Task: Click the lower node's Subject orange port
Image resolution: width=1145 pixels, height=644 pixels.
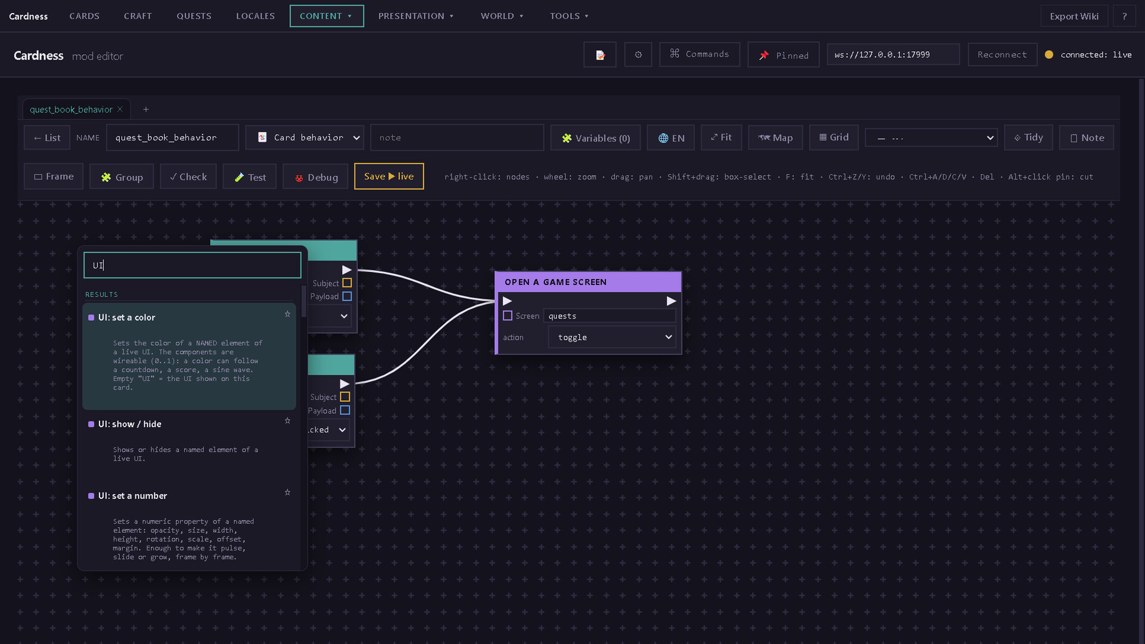Action: (x=345, y=397)
